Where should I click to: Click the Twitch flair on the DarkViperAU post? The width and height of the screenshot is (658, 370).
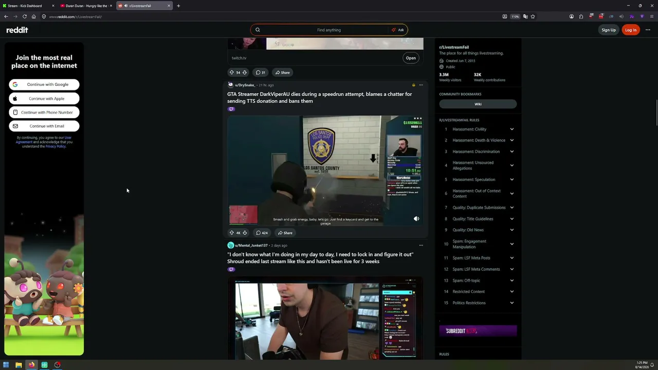(231, 109)
